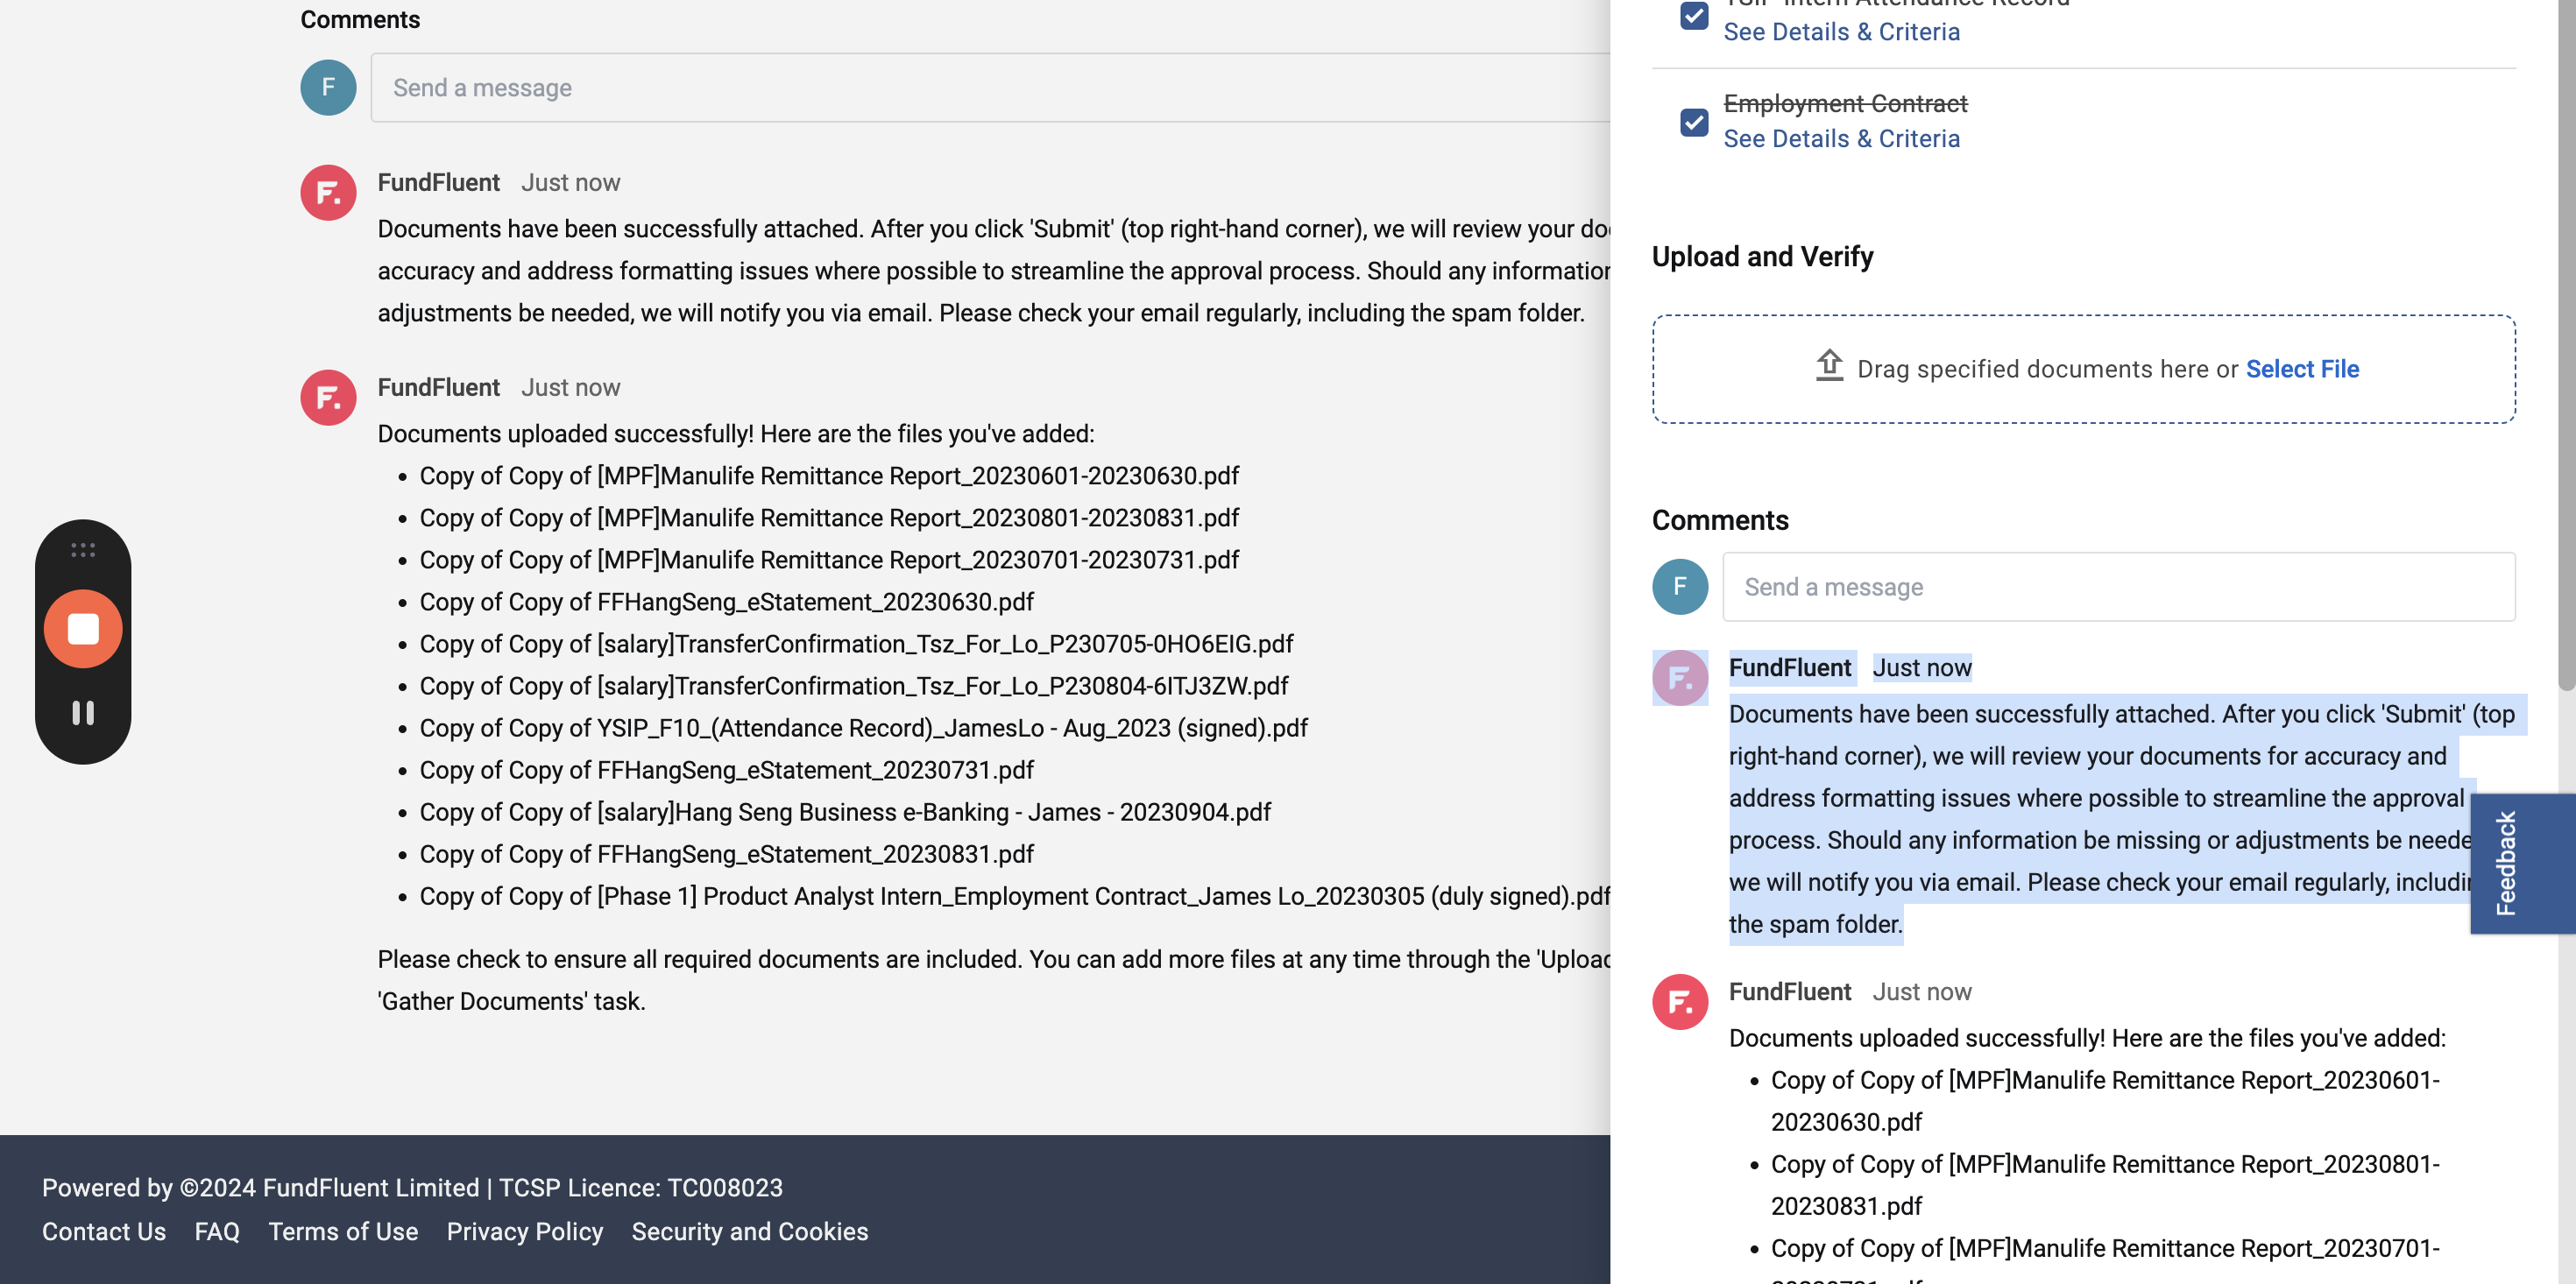Click file Hang Seng Business e-Banking James 20230904.pdf
2576x1284 pixels.
(x=845, y=812)
